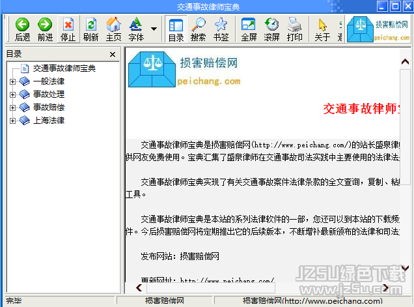Click the horizontal scrollbar left arrow

(x=139, y=287)
